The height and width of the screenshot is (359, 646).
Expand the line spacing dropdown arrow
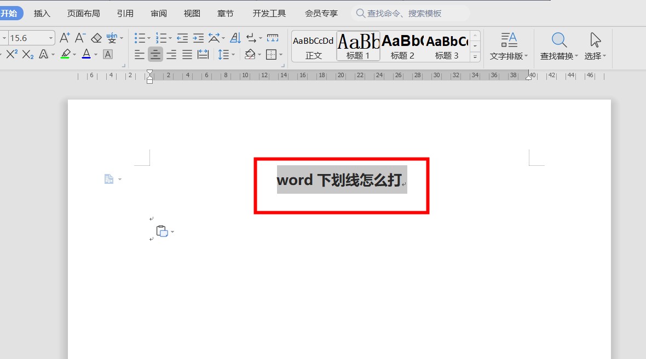coord(233,54)
